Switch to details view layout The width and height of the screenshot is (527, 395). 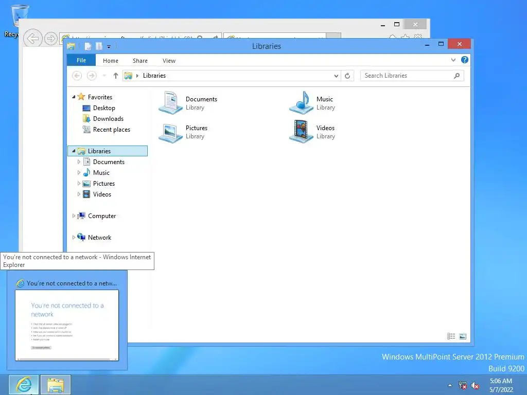451,336
